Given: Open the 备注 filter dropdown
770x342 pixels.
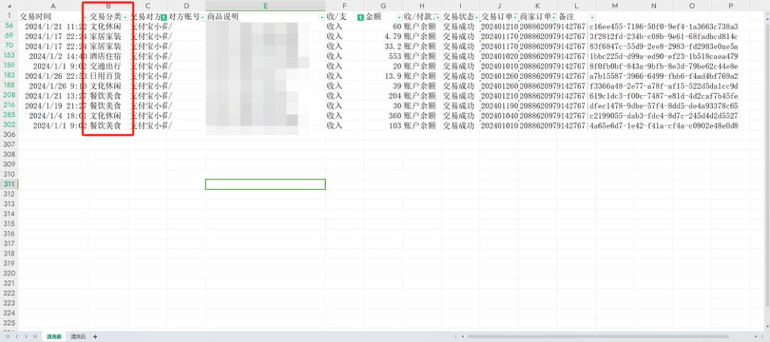Looking at the screenshot, I should click(x=592, y=17).
